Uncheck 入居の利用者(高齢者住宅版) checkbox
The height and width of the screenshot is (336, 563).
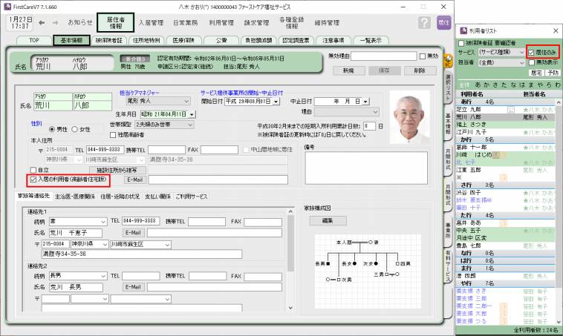point(33,179)
